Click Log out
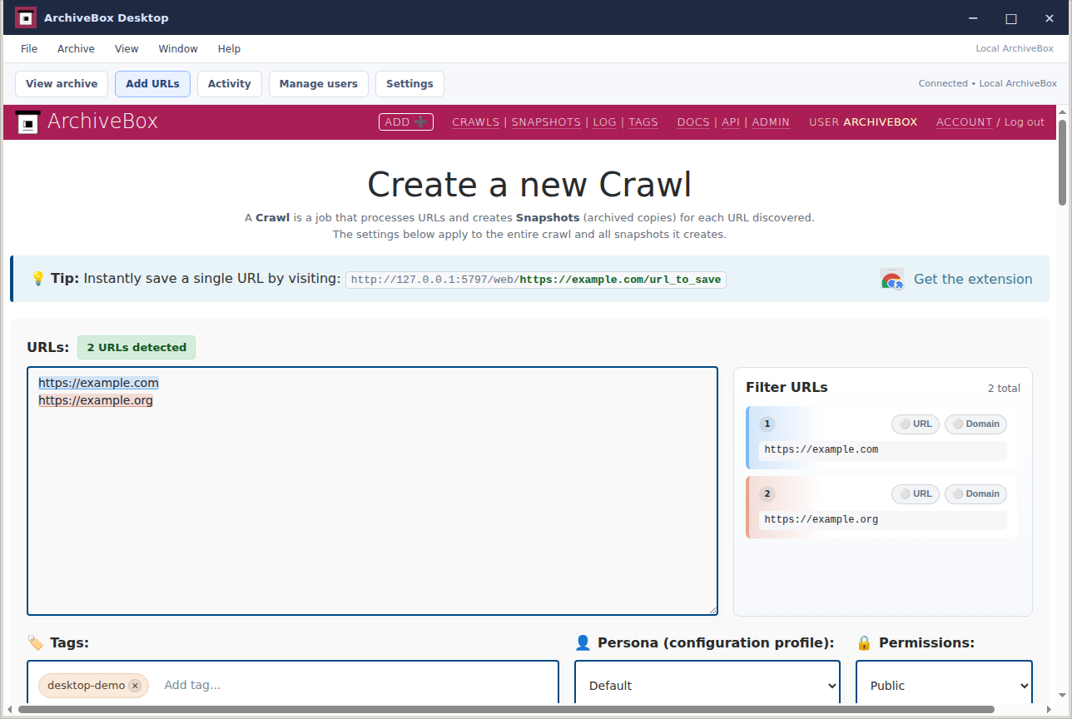Viewport: 1072px width, 719px height. (1024, 122)
